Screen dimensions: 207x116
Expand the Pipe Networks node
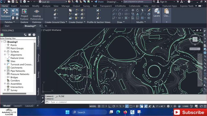5,71
